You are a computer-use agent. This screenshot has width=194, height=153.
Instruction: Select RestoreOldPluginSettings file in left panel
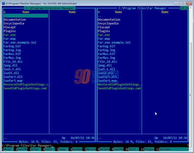pyautogui.click(x=26, y=84)
